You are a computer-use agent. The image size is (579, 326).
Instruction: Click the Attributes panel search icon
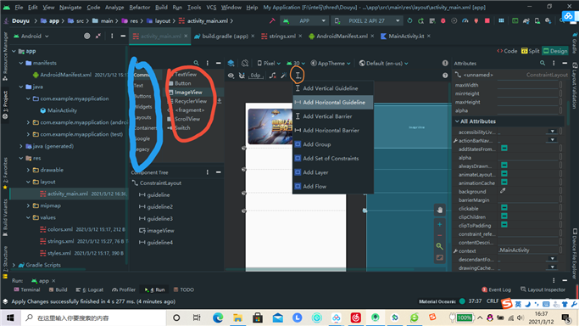tap(542, 63)
